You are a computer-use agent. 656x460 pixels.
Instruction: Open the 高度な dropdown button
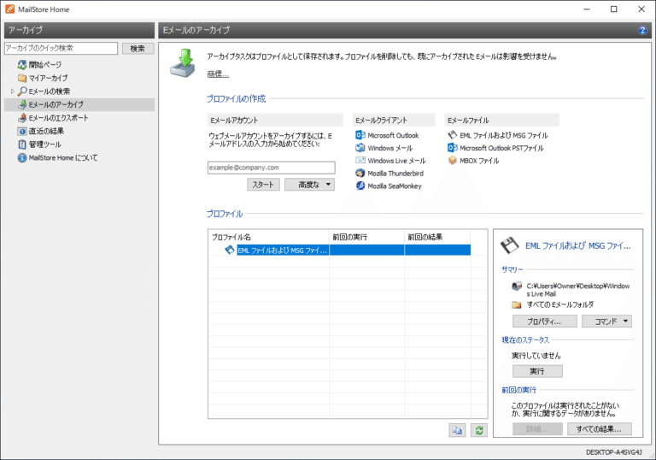[x=309, y=185]
